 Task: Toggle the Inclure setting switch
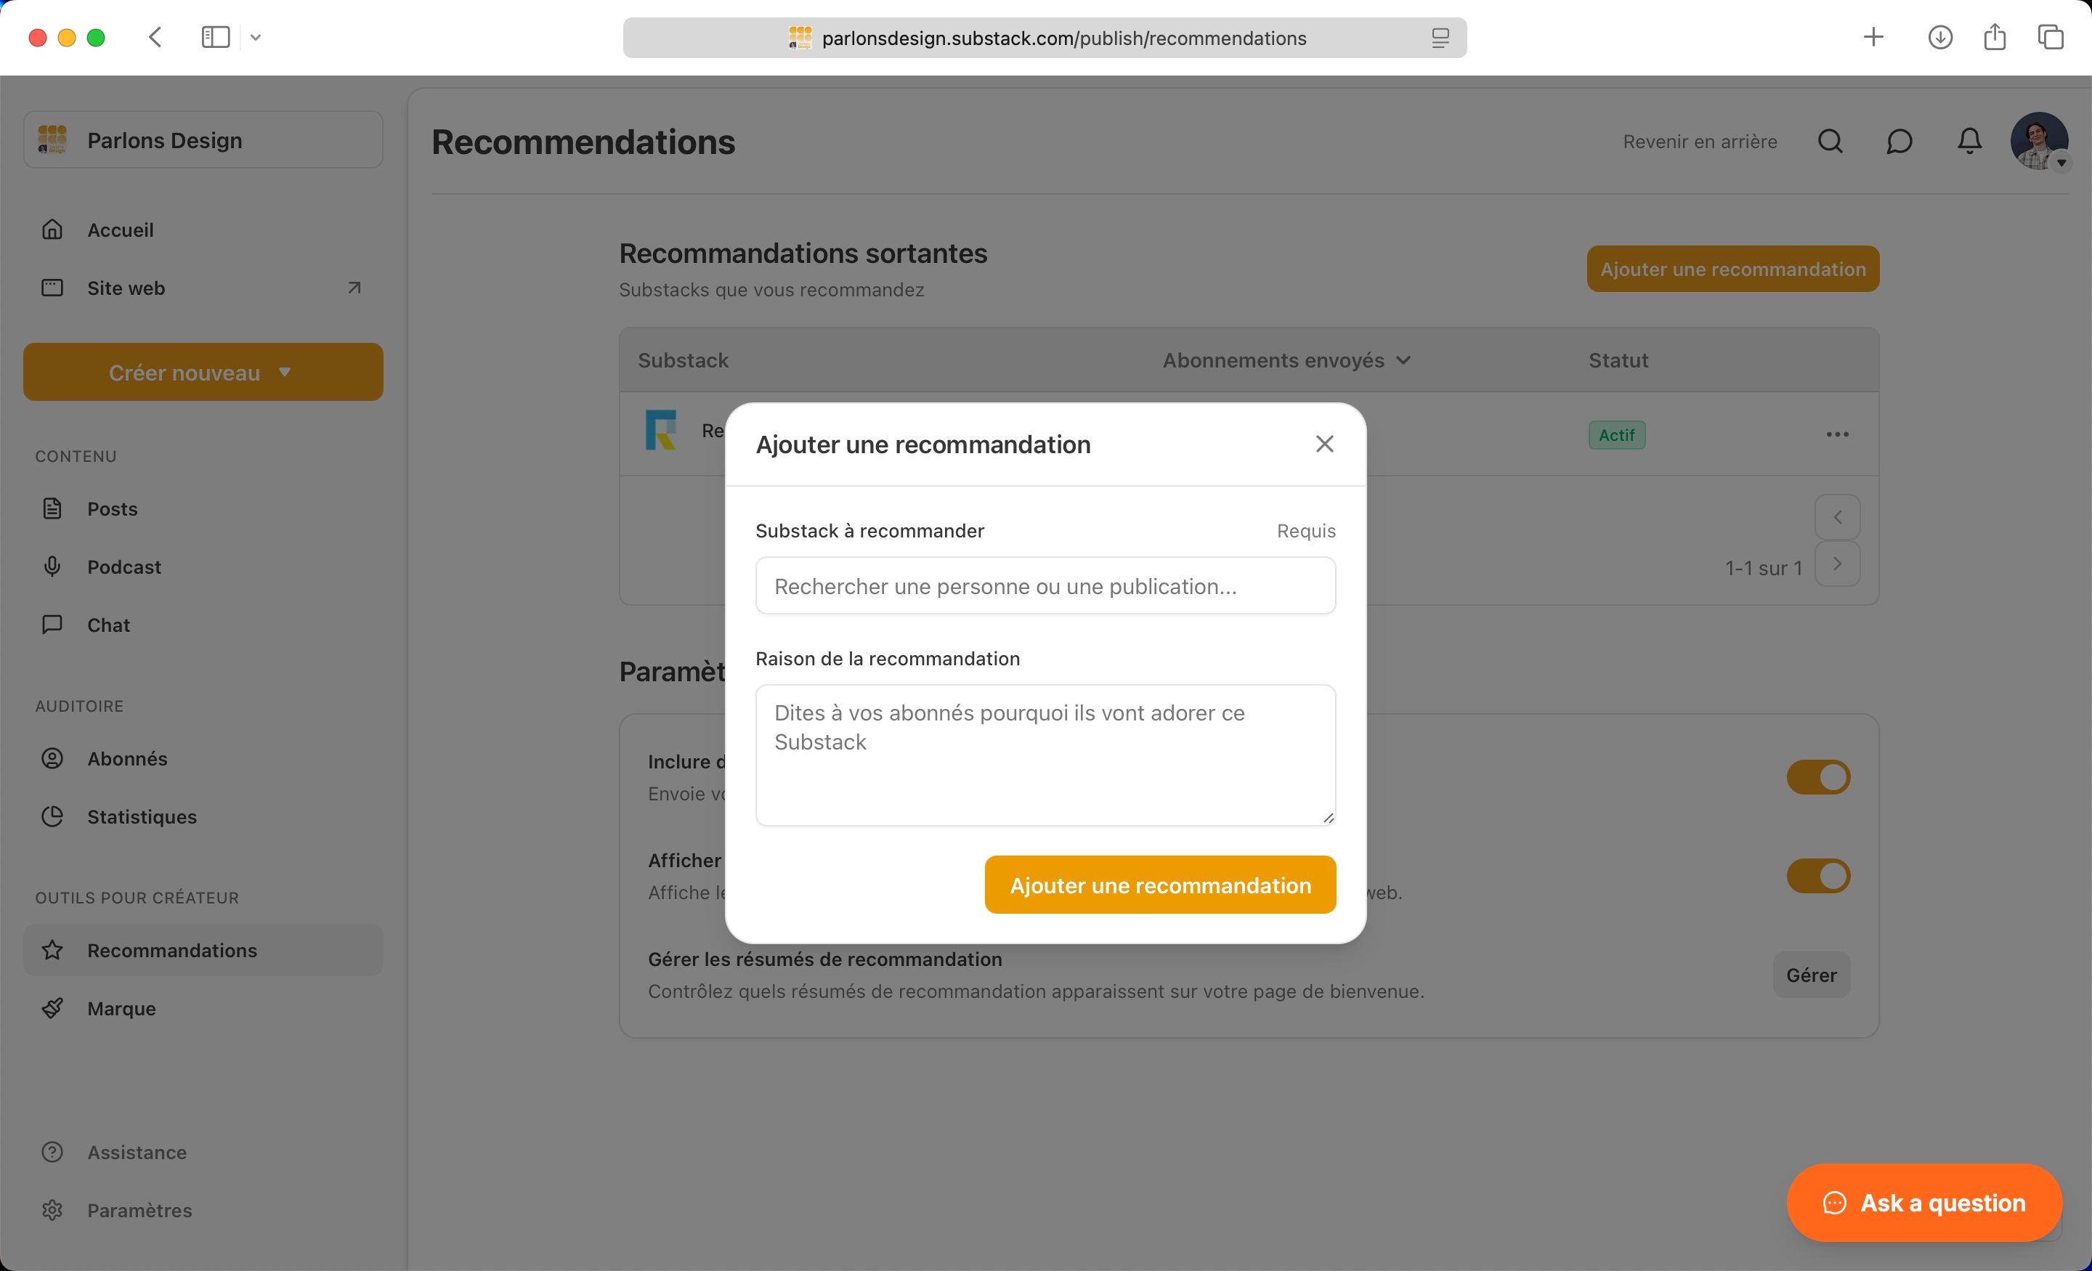1817,777
